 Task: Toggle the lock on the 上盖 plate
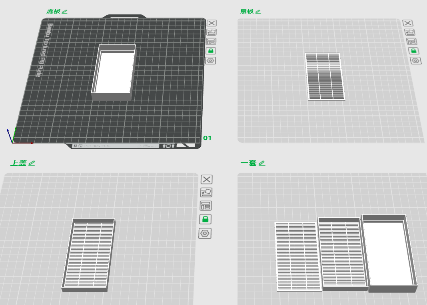206,219
